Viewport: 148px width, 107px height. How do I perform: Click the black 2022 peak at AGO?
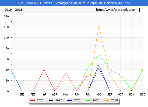click(99, 65)
